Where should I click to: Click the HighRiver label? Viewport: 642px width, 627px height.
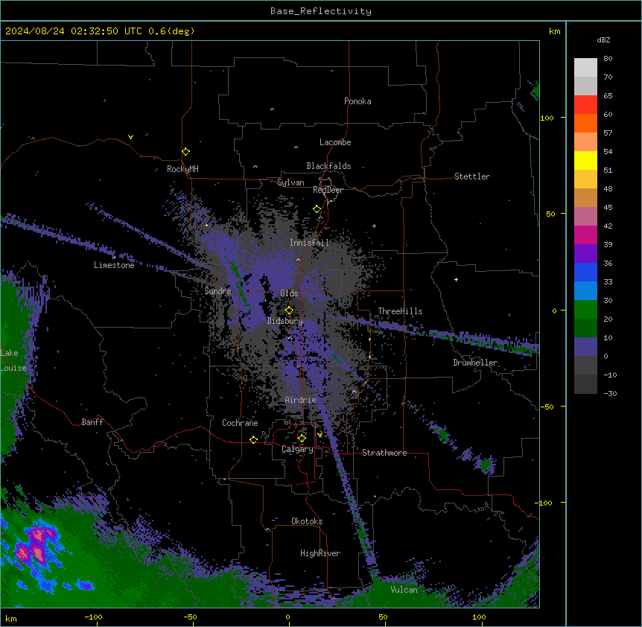point(320,553)
